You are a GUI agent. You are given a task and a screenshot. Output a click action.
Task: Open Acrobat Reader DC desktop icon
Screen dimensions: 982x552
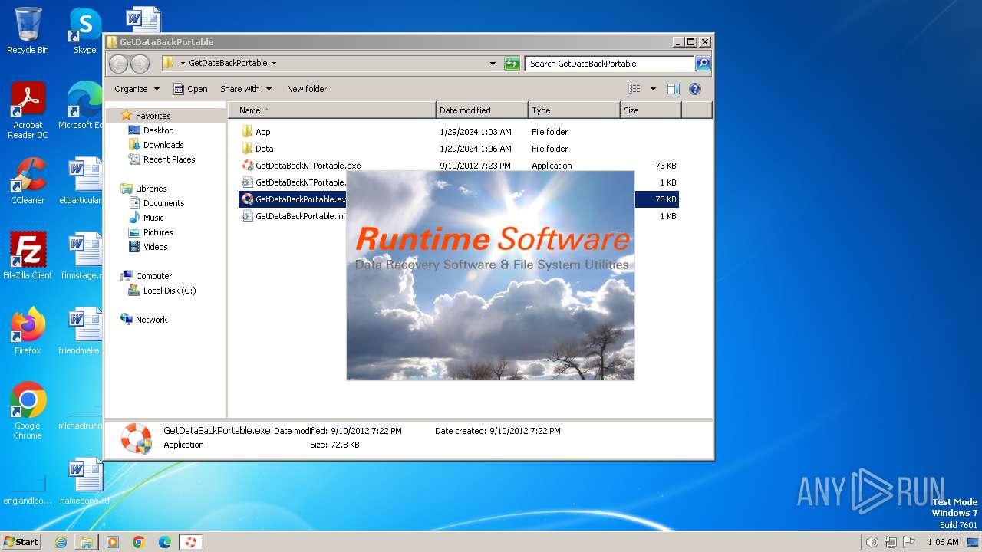tap(28, 110)
